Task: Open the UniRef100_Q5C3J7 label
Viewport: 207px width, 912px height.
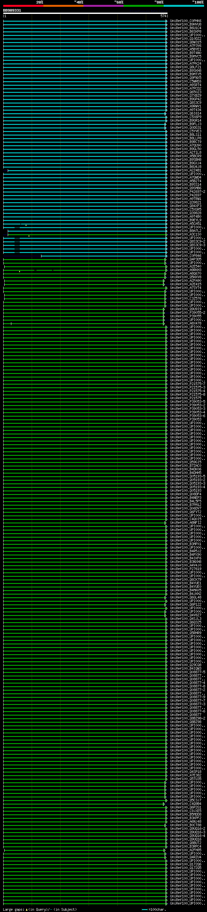Action: (x=186, y=800)
